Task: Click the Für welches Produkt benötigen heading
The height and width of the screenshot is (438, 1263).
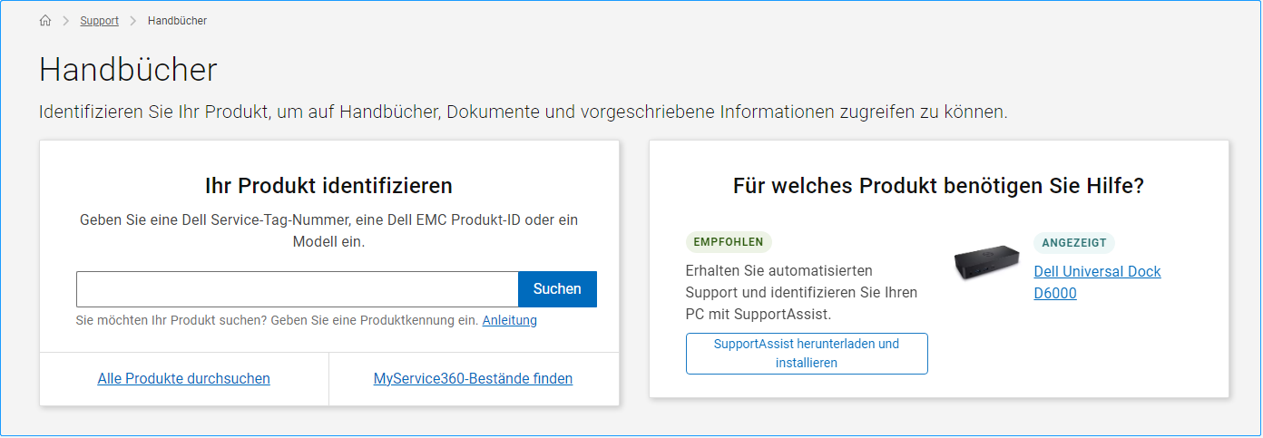Action: pyautogui.click(x=938, y=186)
